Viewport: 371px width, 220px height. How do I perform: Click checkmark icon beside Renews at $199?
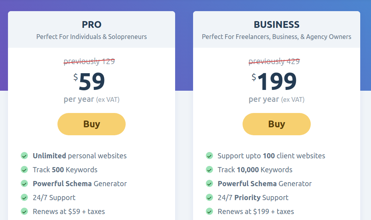pyautogui.click(x=209, y=212)
